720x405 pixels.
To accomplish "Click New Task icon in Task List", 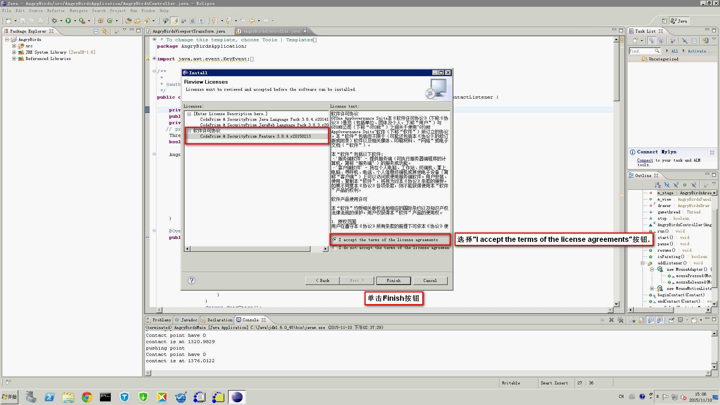I will pyautogui.click(x=635, y=40).
